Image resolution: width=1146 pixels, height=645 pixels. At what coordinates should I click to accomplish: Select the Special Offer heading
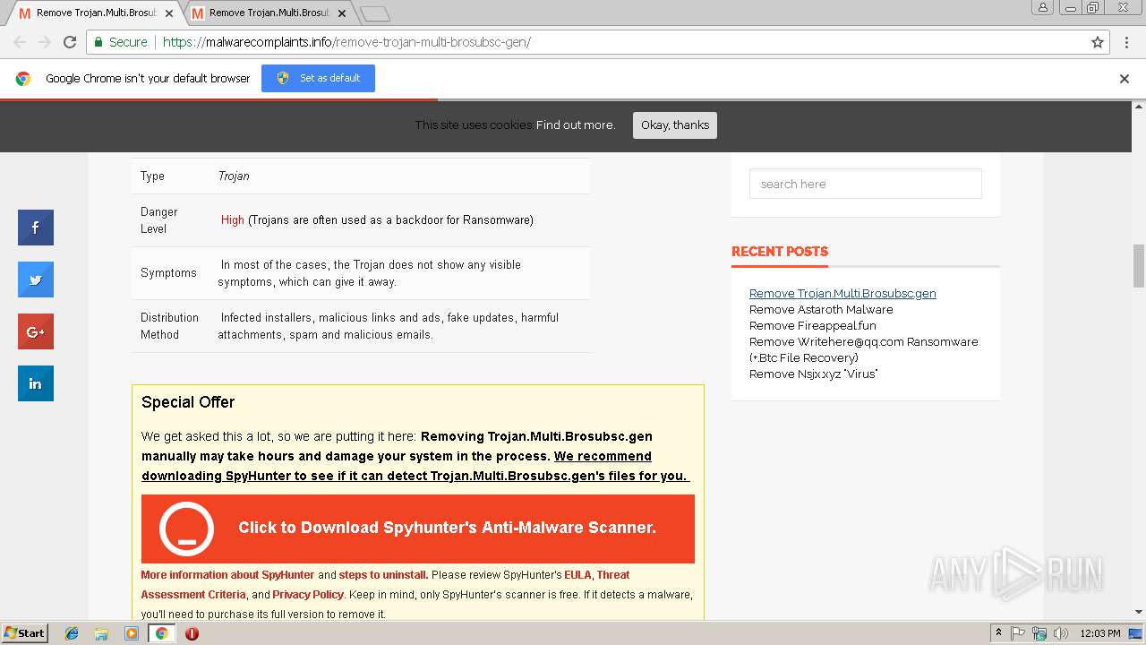(x=188, y=402)
